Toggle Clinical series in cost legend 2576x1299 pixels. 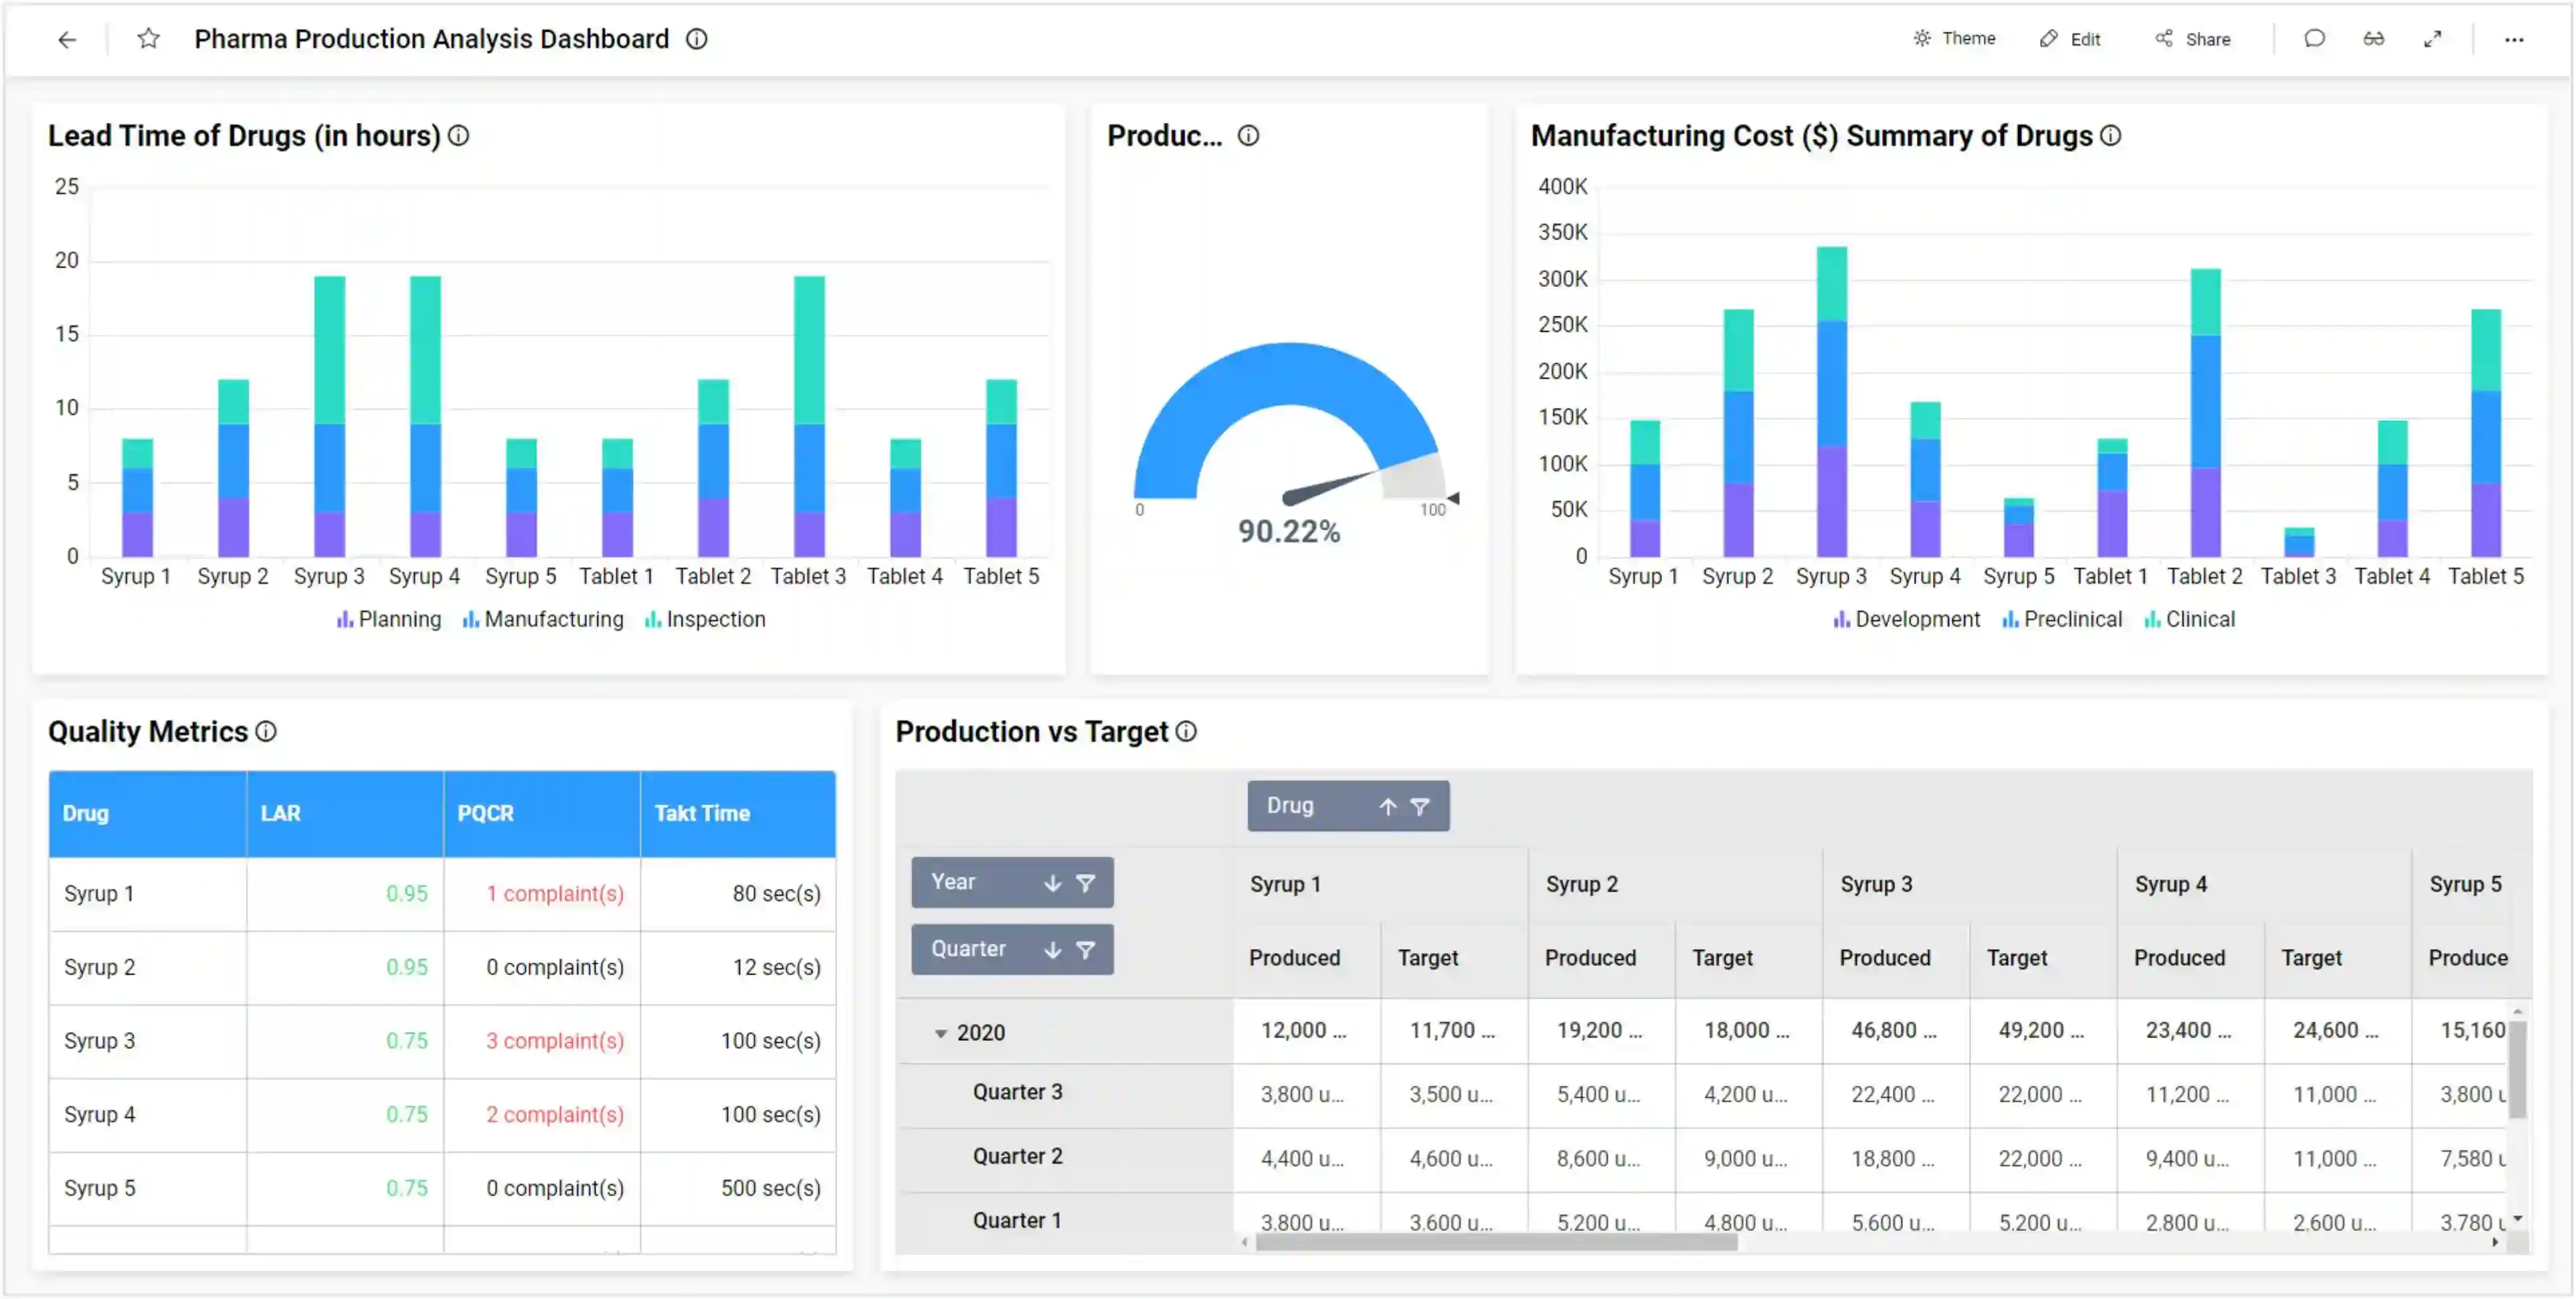[2190, 620]
